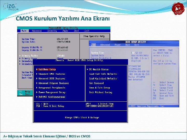This screenshot has height=140, width=187.
Task: Expand arrow beside Advanced BIOS Features
Action: coord(37,79)
